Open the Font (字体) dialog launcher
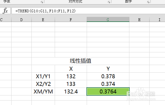165x105 pixels. tap(42, 2)
